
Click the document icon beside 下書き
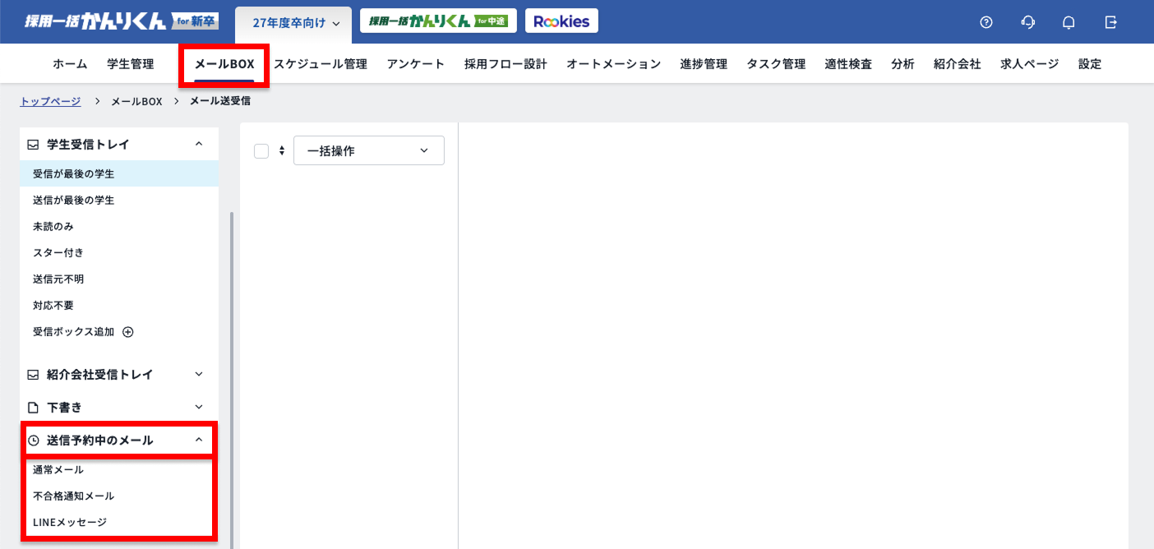tap(31, 406)
